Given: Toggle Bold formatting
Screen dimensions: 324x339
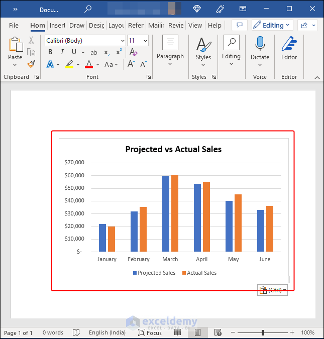Looking at the screenshot, I should tap(50, 52).
